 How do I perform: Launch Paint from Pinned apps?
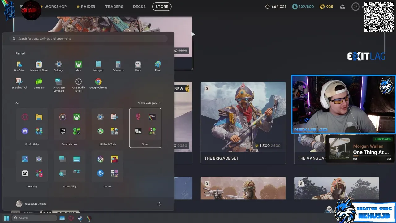coord(158,66)
